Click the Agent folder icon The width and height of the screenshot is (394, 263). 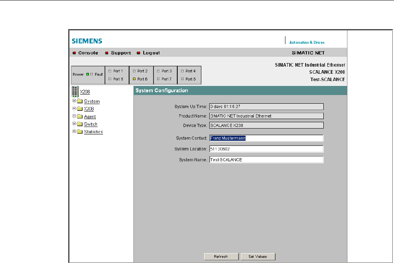[80, 116]
